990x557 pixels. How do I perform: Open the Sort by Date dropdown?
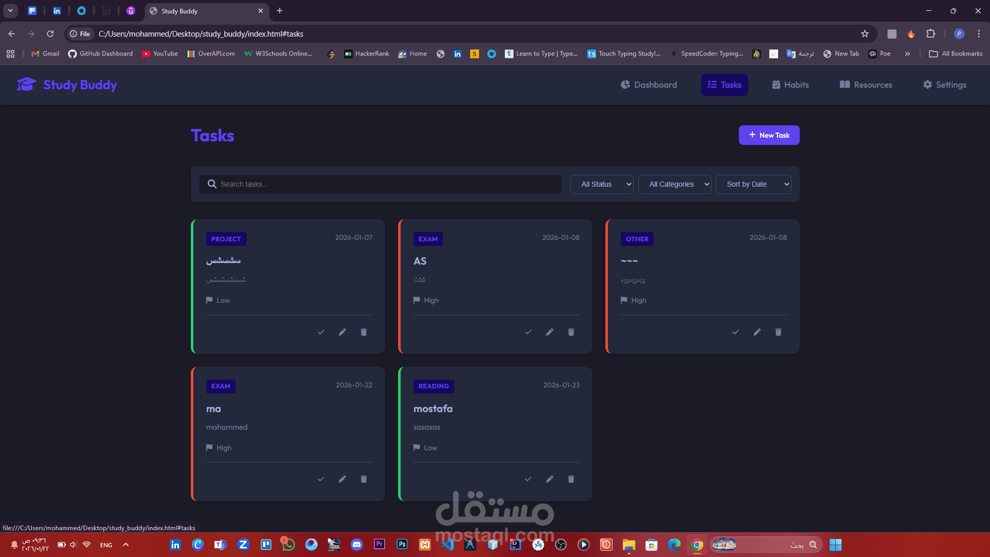click(753, 184)
